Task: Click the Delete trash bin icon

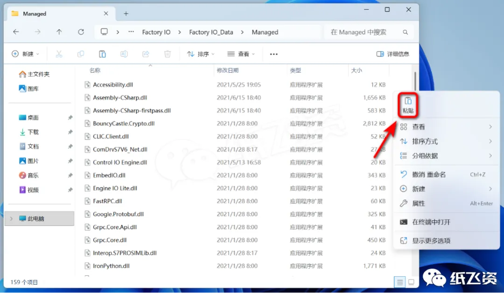Action: [168, 54]
